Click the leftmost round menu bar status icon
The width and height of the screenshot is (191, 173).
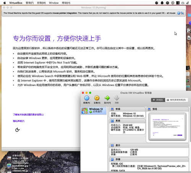tap(157, 3)
